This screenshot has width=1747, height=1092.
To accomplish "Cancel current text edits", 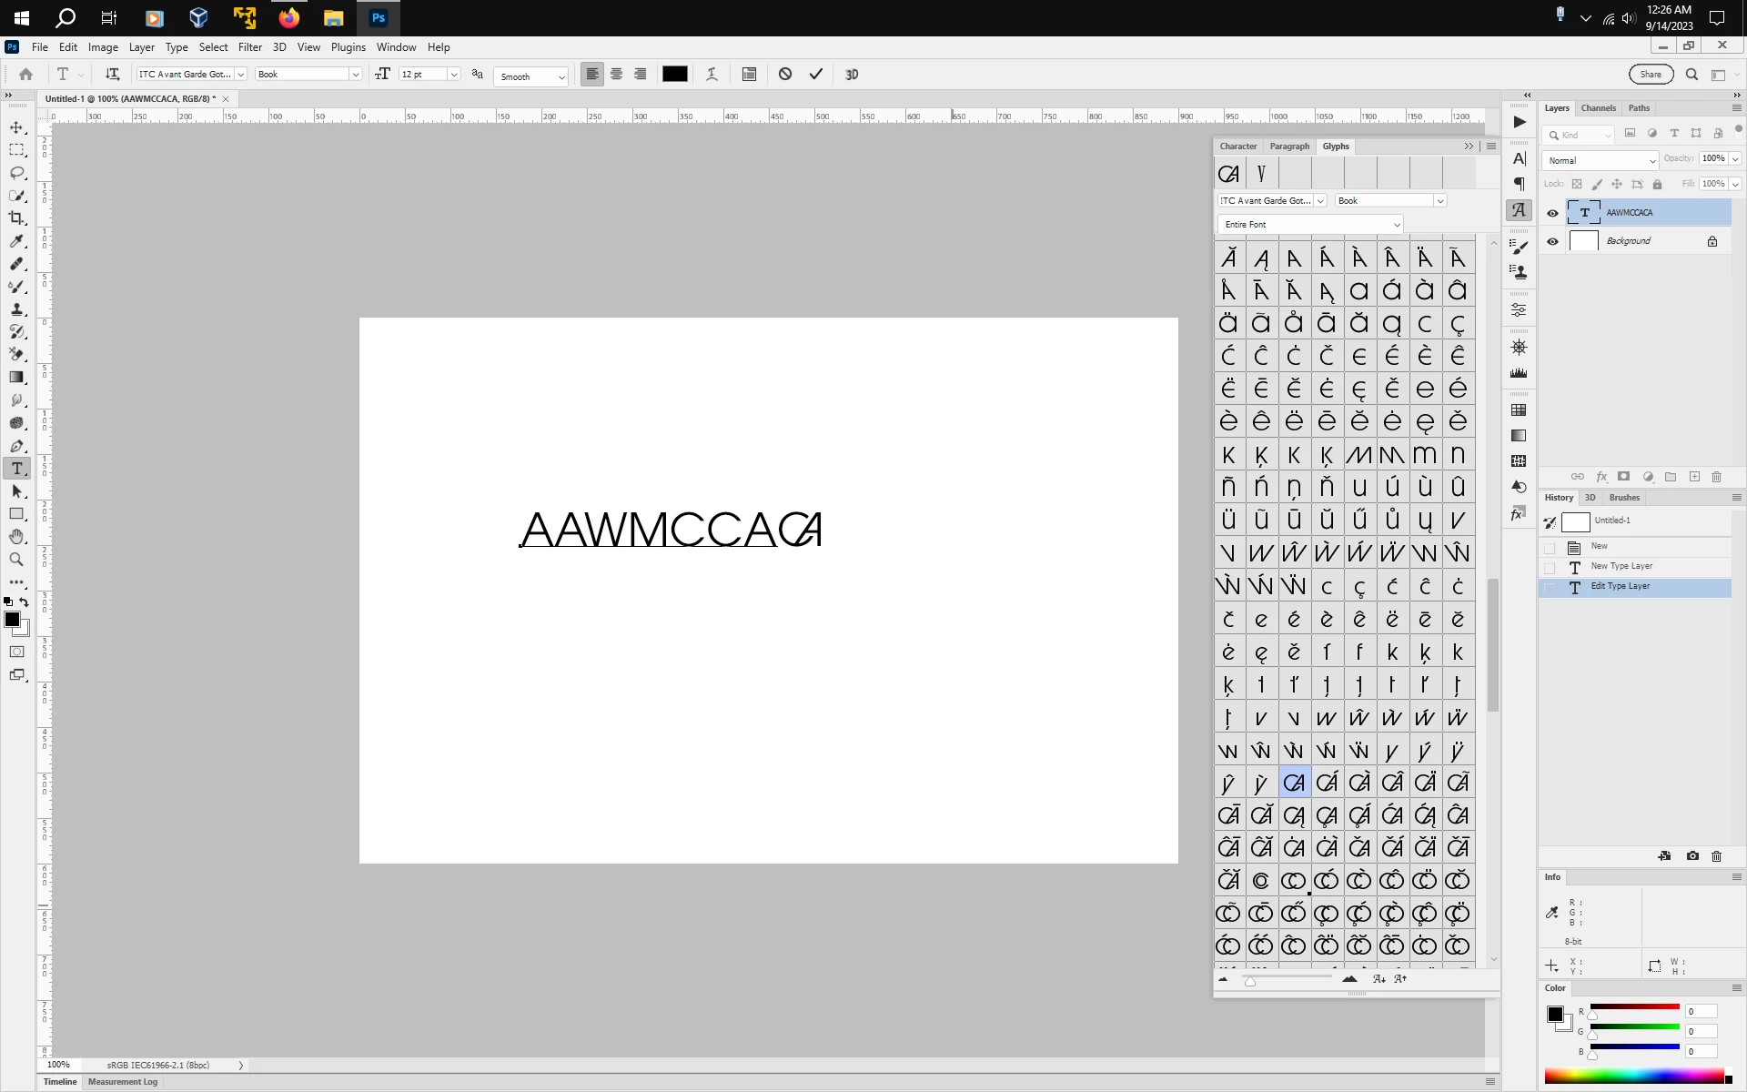I will (785, 75).
